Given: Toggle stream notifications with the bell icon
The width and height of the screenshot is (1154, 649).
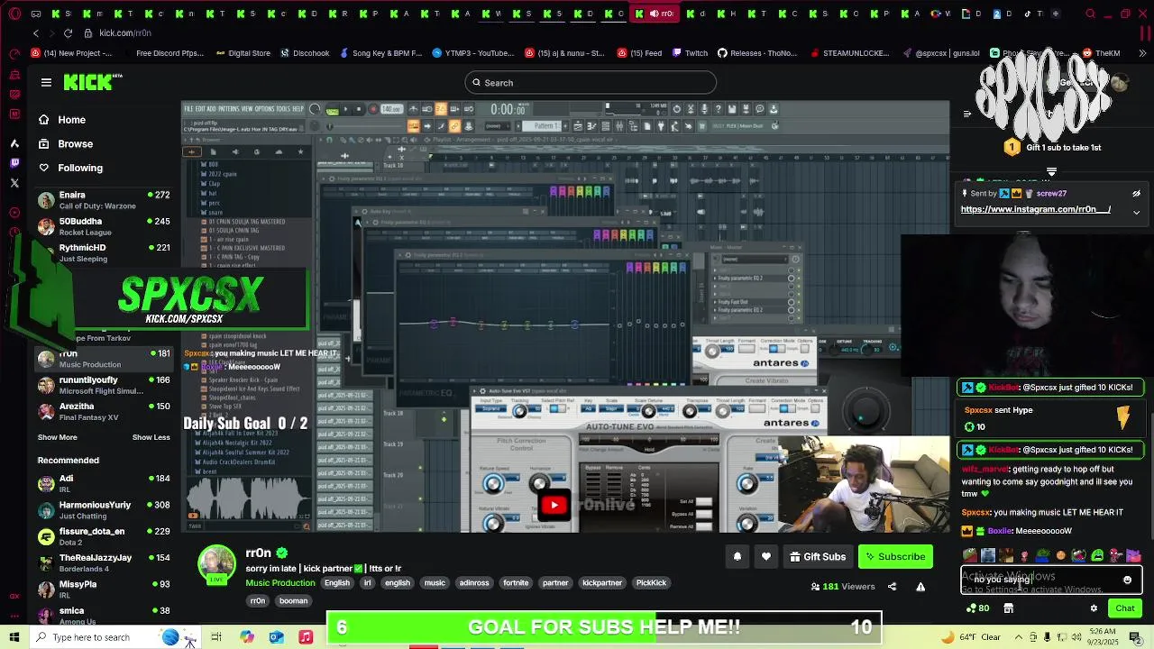Looking at the screenshot, I should (737, 557).
